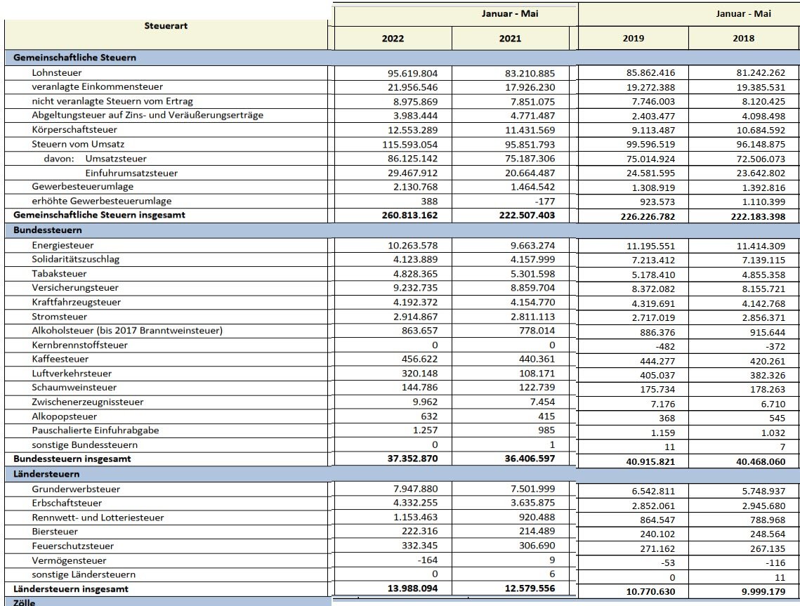This screenshot has height=606, width=800.
Task: Click the Körperschaftsteuer 2018 value 10.684.592
Action: pyautogui.click(x=761, y=131)
